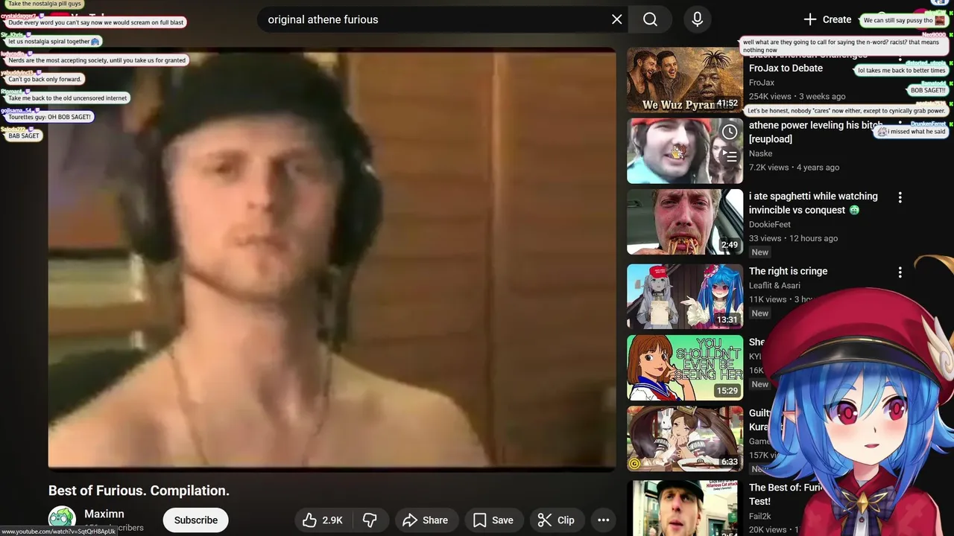954x536 pixels.
Task: Open options menu for 'The right is cringe'
Action: pos(900,272)
